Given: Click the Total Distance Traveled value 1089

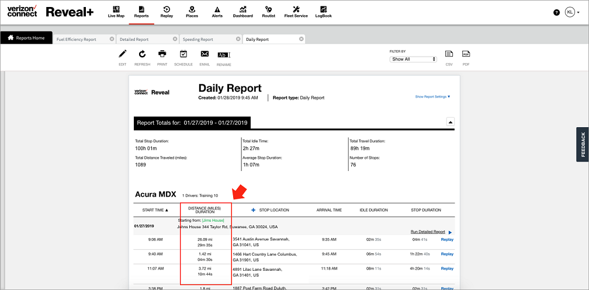Looking at the screenshot, I should click(x=140, y=165).
